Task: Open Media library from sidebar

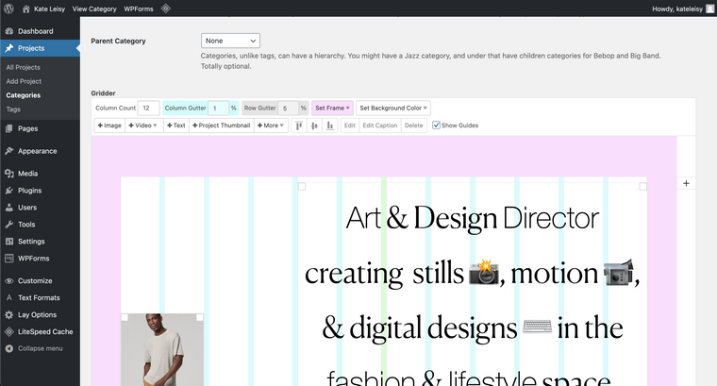Action: 27,174
